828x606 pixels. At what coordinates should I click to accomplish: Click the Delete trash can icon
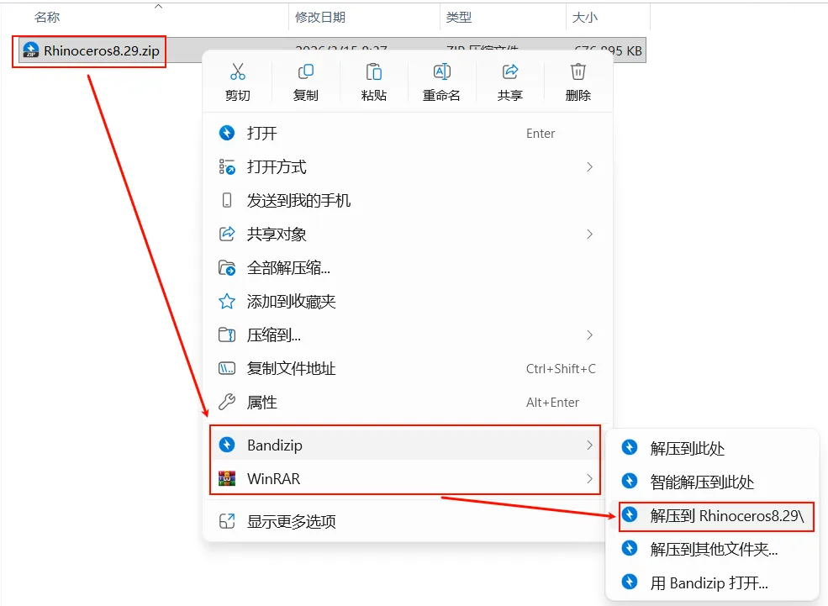coord(577,71)
